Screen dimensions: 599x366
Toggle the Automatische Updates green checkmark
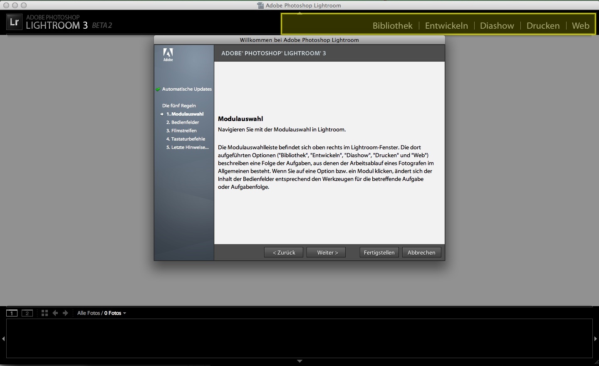pos(158,89)
